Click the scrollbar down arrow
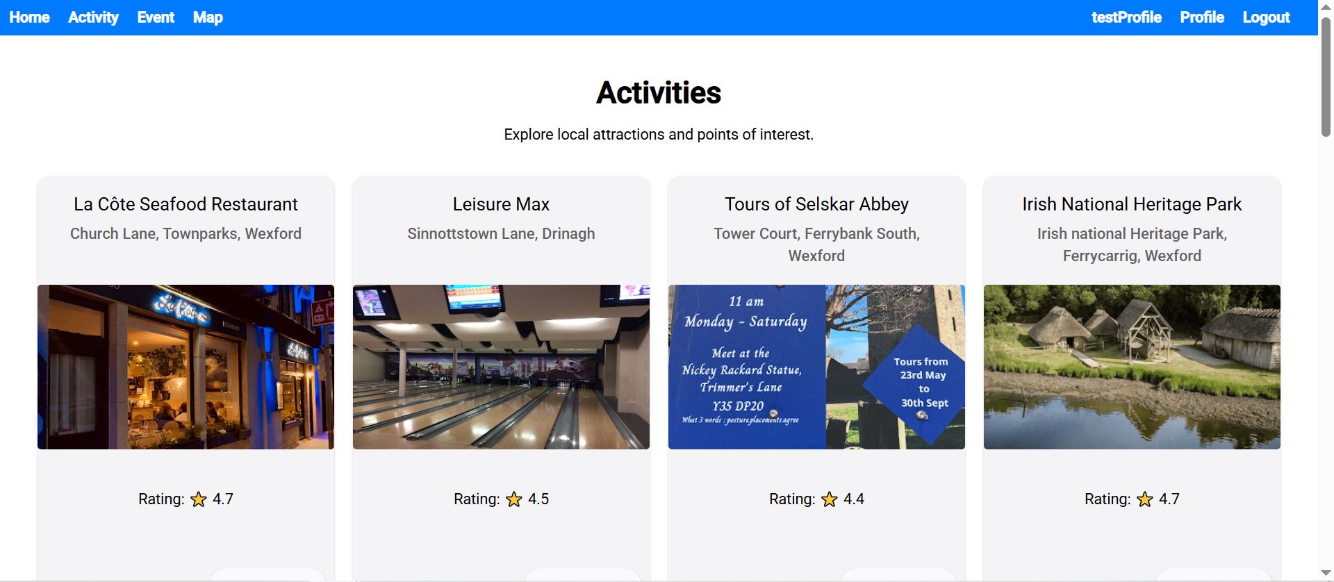The height and width of the screenshot is (582, 1334). click(x=1326, y=573)
